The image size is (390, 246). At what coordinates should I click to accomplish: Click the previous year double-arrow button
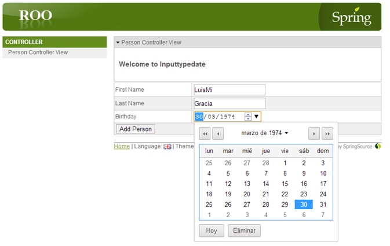[x=205, y=133]
